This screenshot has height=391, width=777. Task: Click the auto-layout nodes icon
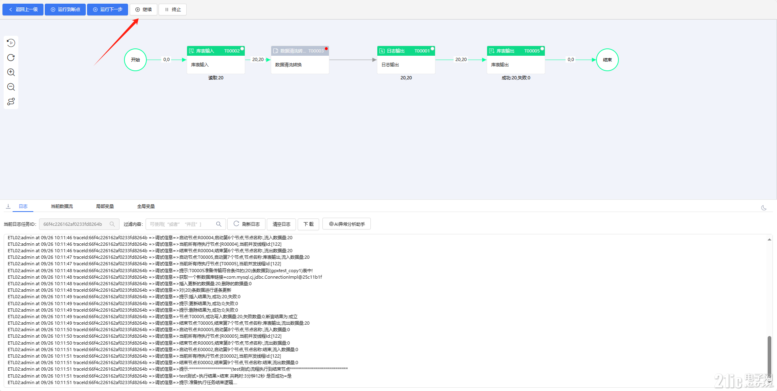pyautogui.click(x=11, y=101)
